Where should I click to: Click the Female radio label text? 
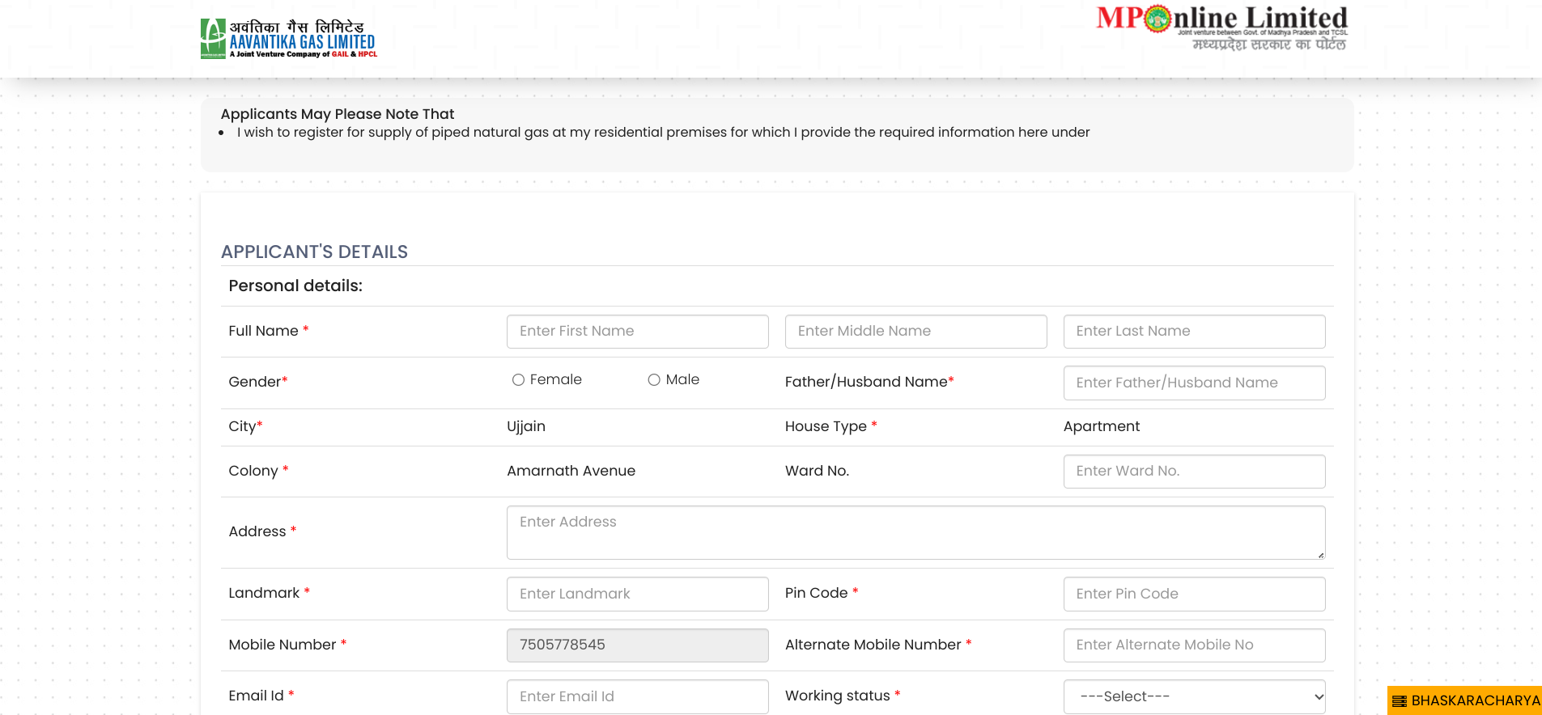pyautogui.click(x=555, y=380)
